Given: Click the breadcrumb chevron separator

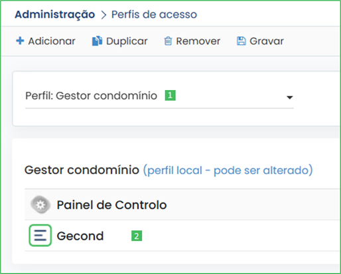Looking at the screenshot, I should [x=103, y=15].
